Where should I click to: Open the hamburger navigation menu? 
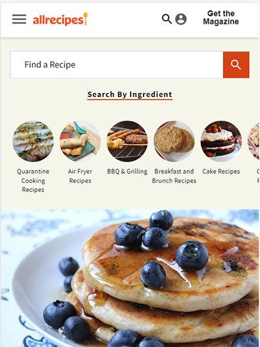point(19,20)
